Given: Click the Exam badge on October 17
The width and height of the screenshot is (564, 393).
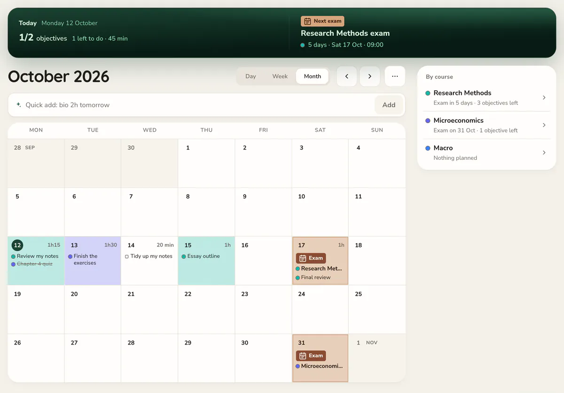Looking at the screenshot, I should click(311, 258).
